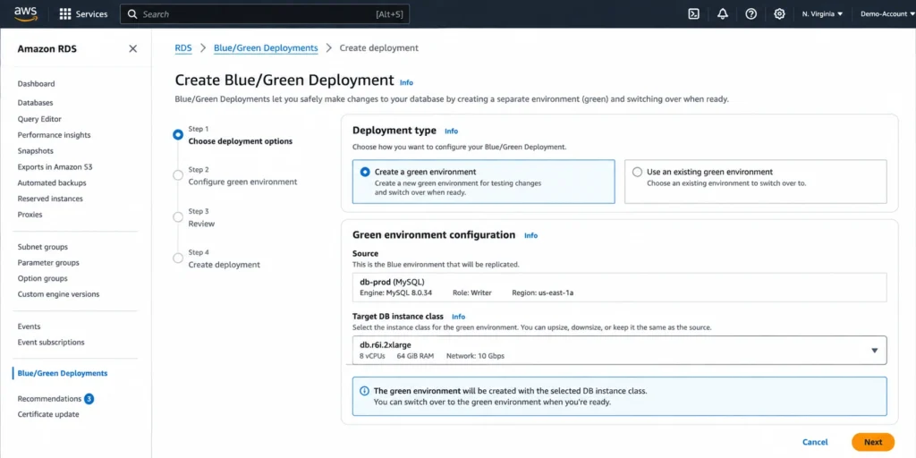Open the settings gear icon
Image resolution: width=916 pixels, height=458 pixels.
click(779, 14)
